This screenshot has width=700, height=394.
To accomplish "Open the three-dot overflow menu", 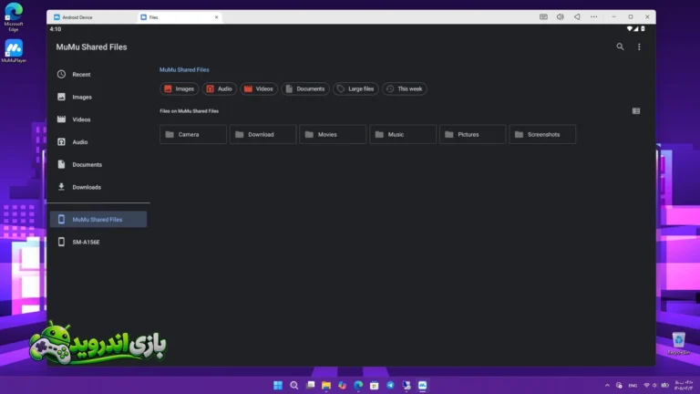I will (639, 47).
